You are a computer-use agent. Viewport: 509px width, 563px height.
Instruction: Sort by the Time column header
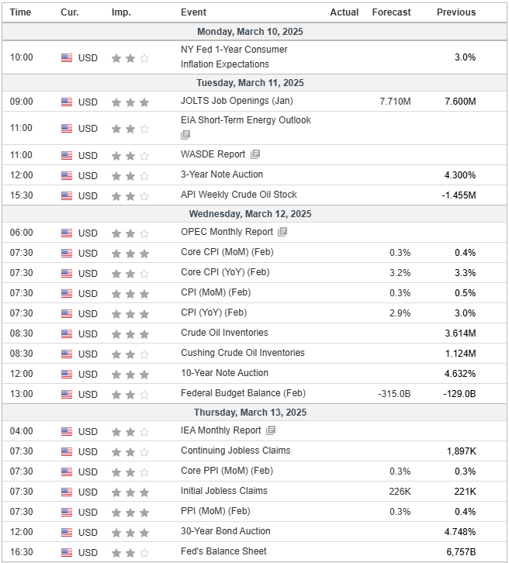(20, 12)
